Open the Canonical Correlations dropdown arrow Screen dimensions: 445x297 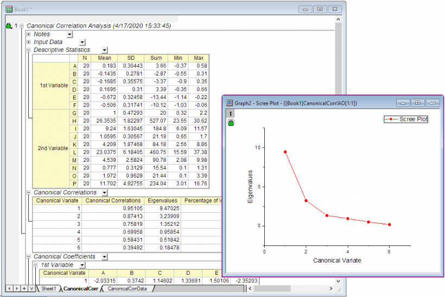coord(104,193)
